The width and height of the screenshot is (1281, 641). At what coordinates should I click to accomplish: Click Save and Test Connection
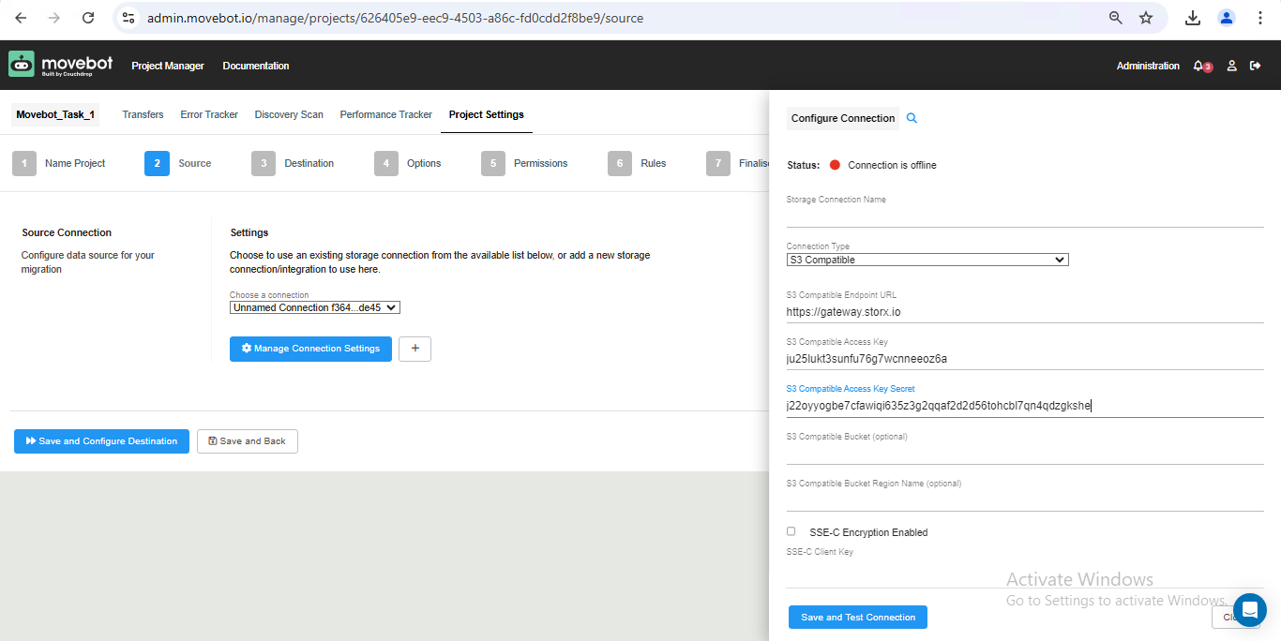coord(858,617)
